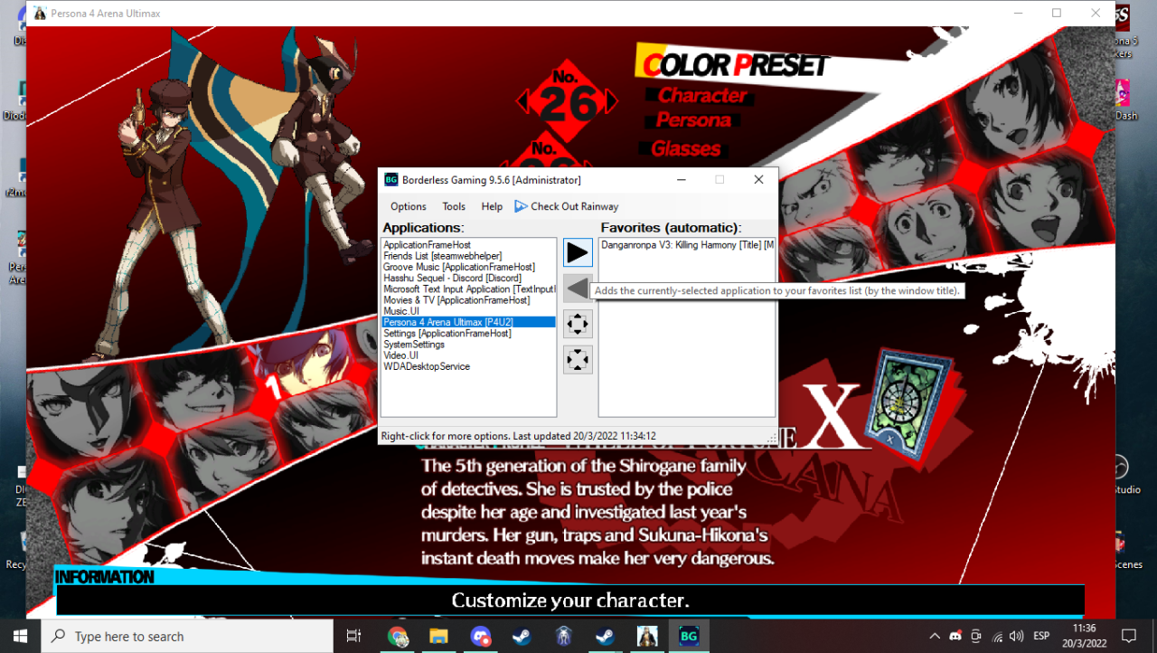The image size is (1157, 653).
Task: Open File Explorer from the taskbar
Action: [439, 637]
